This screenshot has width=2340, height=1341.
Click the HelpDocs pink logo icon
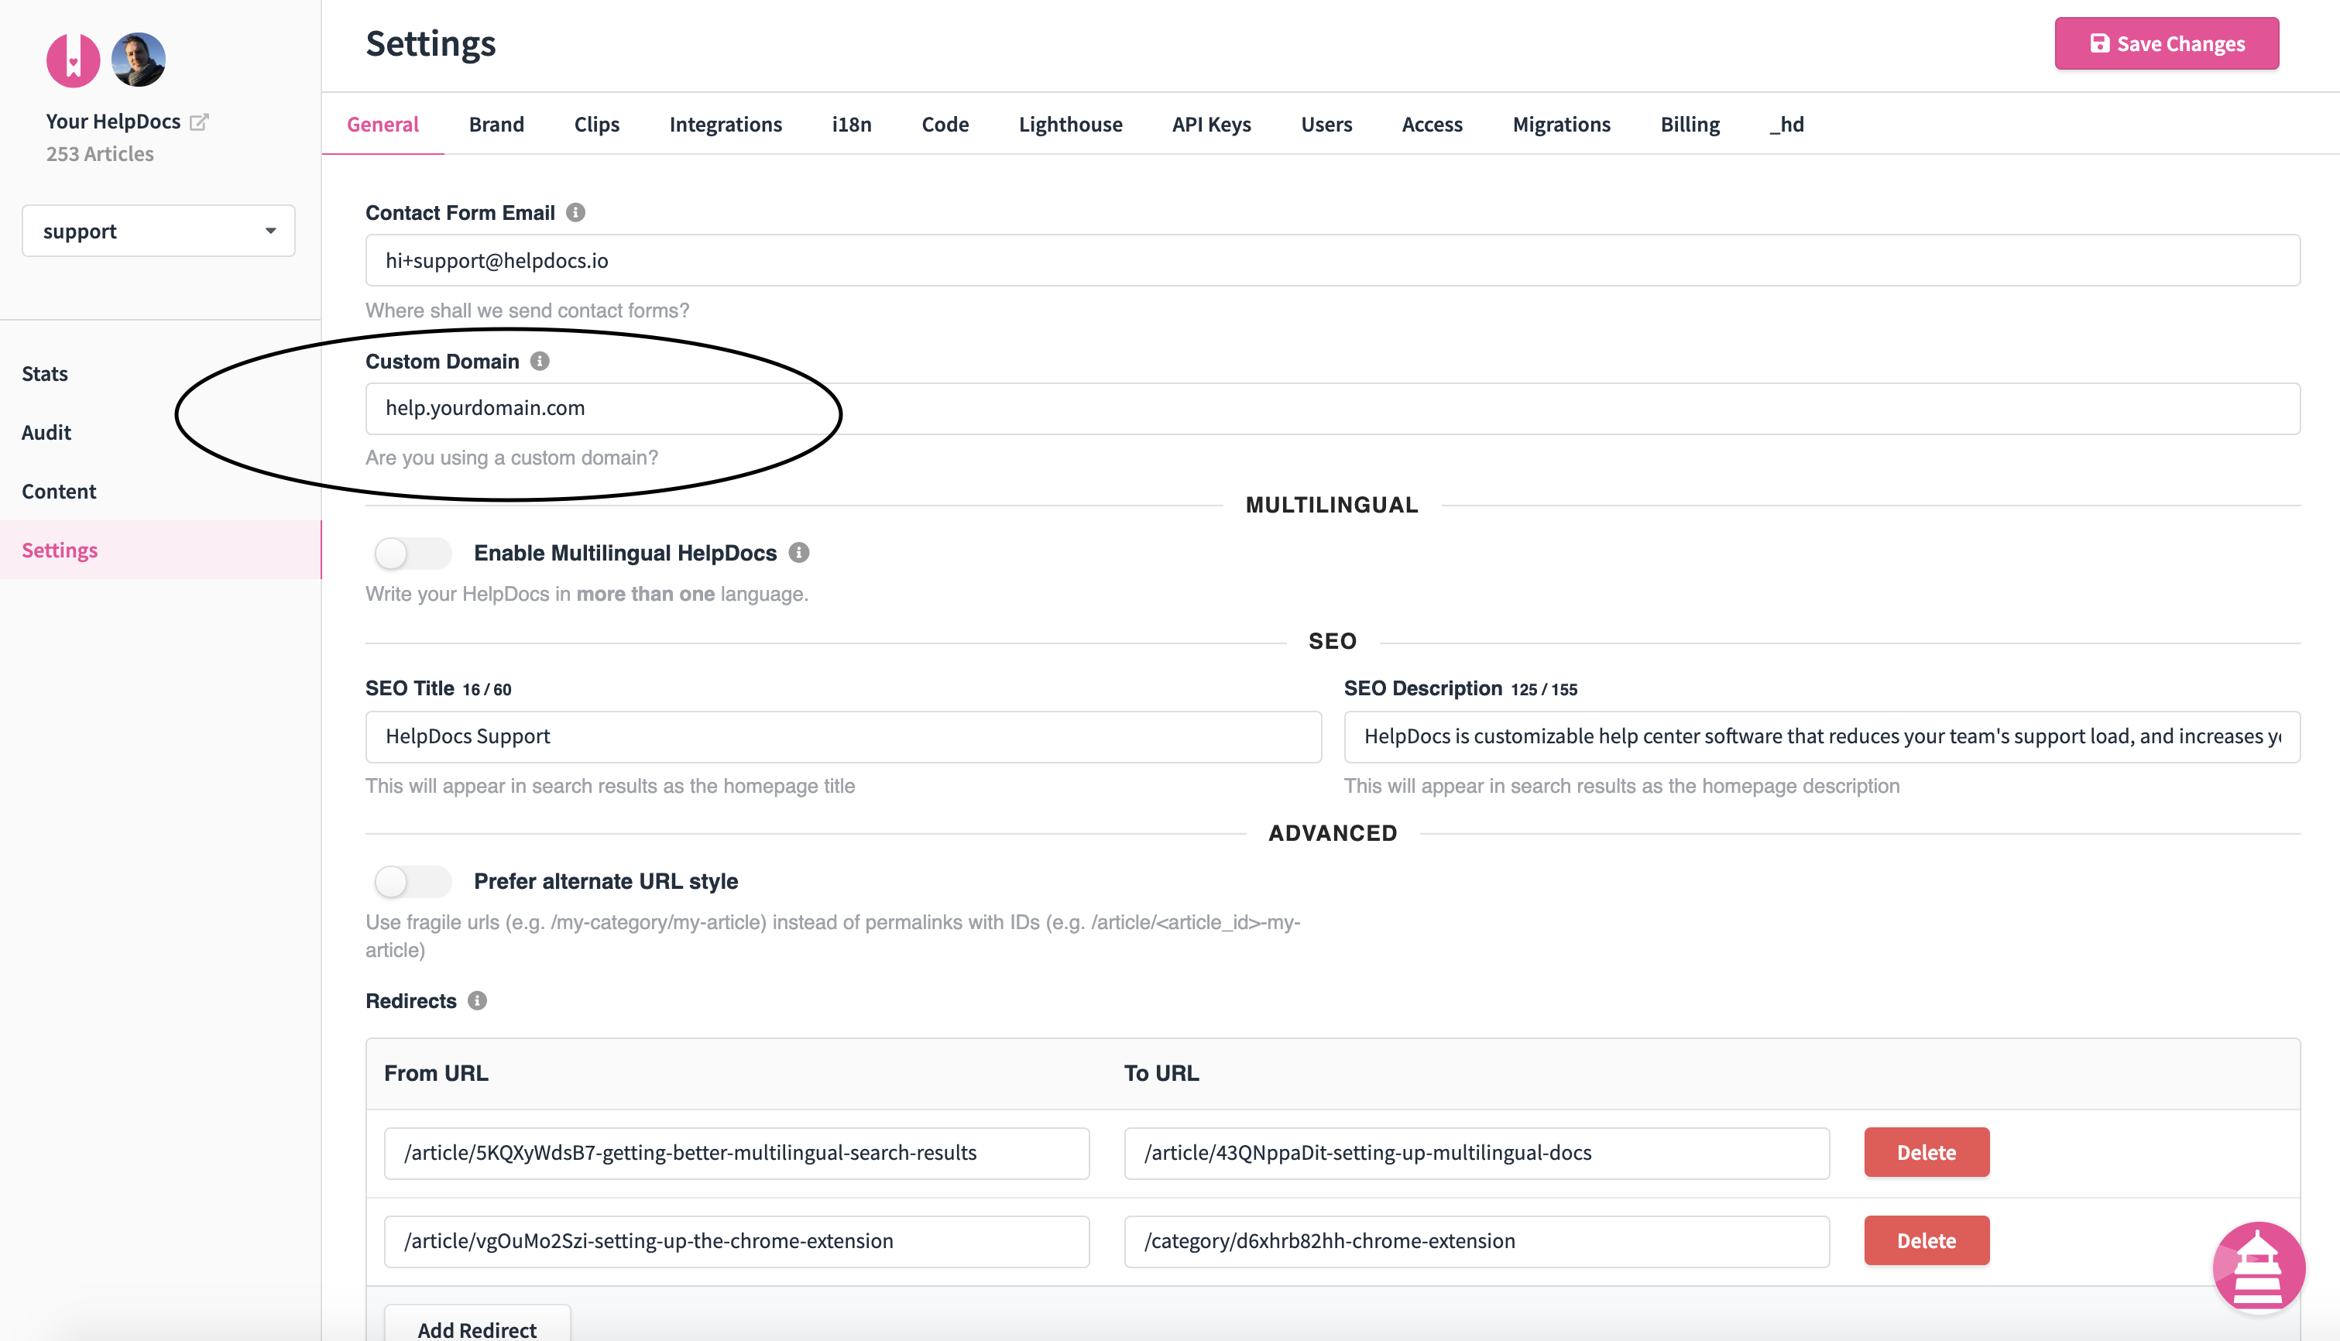pyautogui.click(x=73, y=61)
